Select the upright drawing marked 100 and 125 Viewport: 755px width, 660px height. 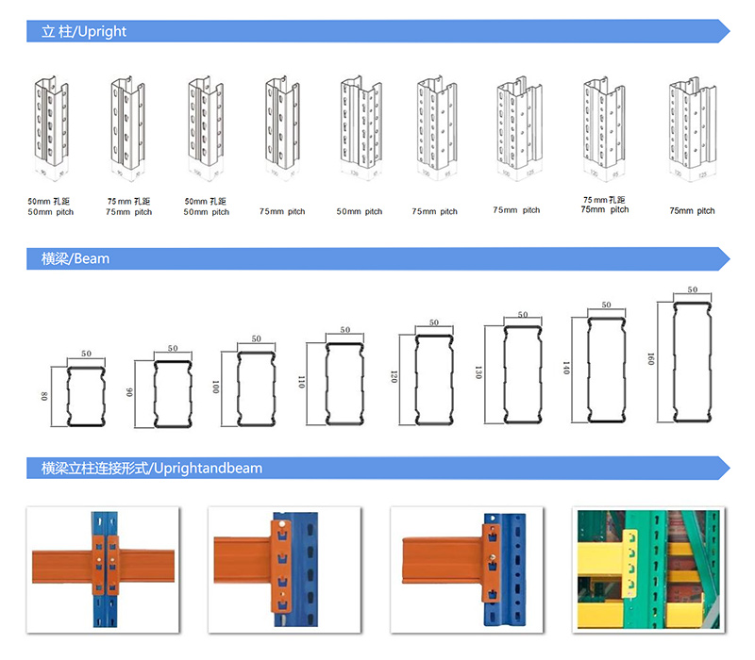click(x=519, y=128)
